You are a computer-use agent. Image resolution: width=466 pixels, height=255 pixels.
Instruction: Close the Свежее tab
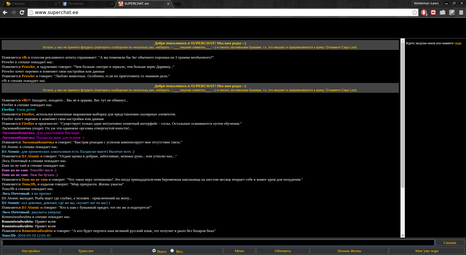pyautogui.click(x=56, y=4)
